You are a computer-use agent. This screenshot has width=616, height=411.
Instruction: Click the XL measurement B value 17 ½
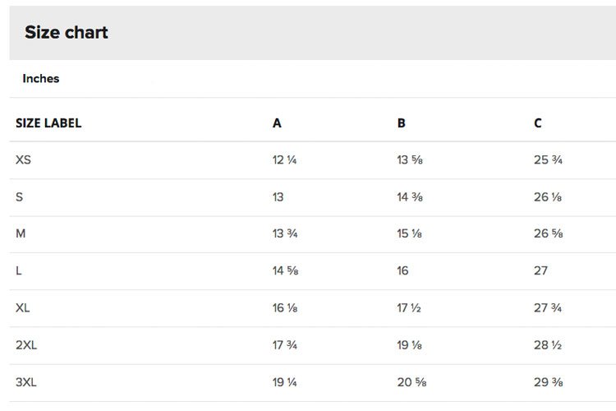(408, 307)
